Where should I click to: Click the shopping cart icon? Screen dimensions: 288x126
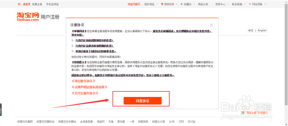pyautogui.click(x=162, y=4)
